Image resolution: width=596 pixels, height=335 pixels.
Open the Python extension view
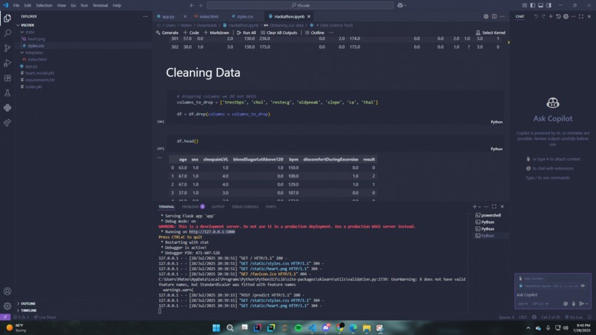pos(7,108)
